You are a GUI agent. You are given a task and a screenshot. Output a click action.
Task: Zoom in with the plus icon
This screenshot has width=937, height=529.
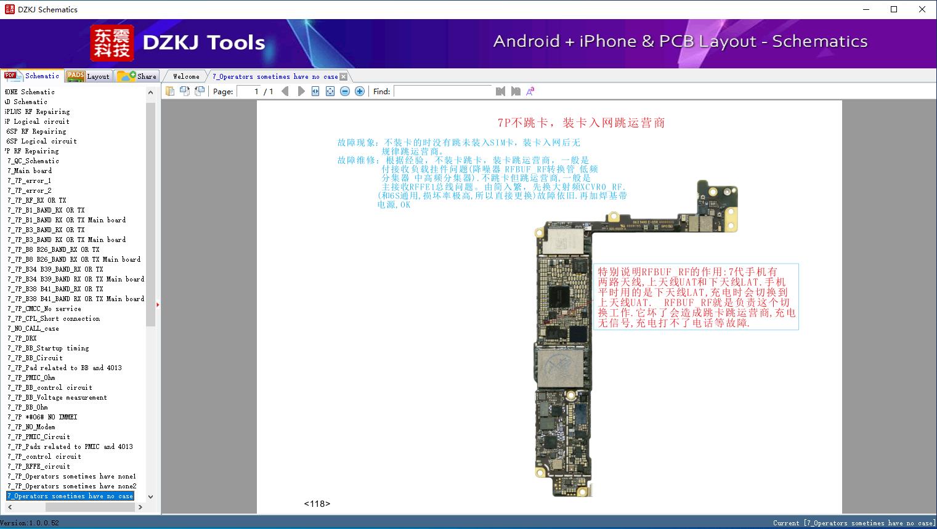pos(360,91)
